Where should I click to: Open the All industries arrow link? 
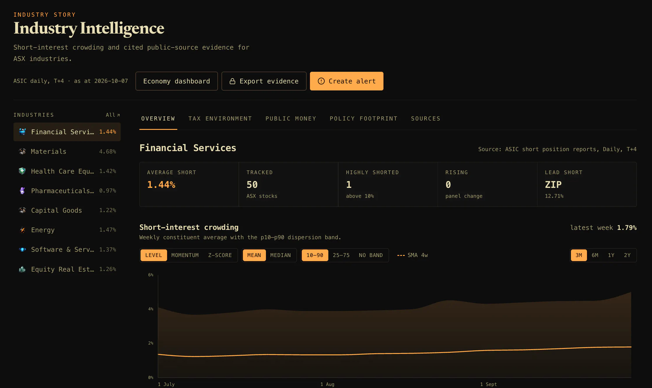click(x=113, y=115)
